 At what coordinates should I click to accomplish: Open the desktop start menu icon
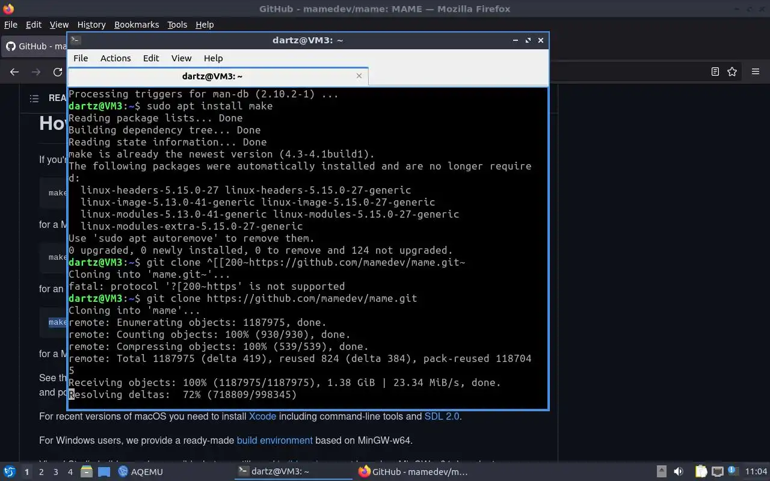(x=9, y=471)
